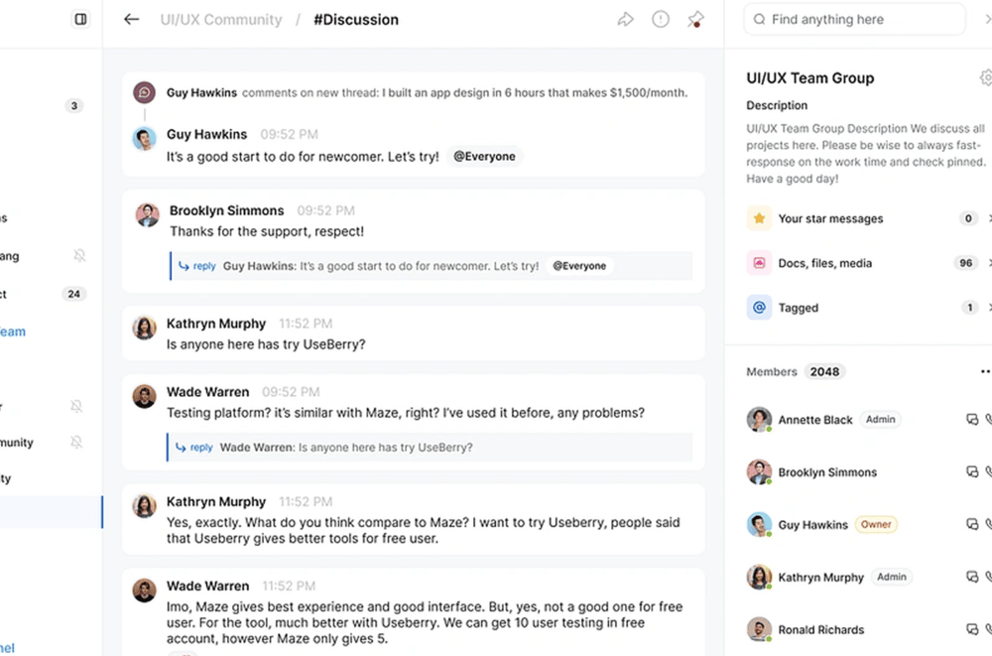Image resolution: width=992 pixels, height=656 pixels.
Task: Click the 2048 members count badge
Action: tap(825, 372)
